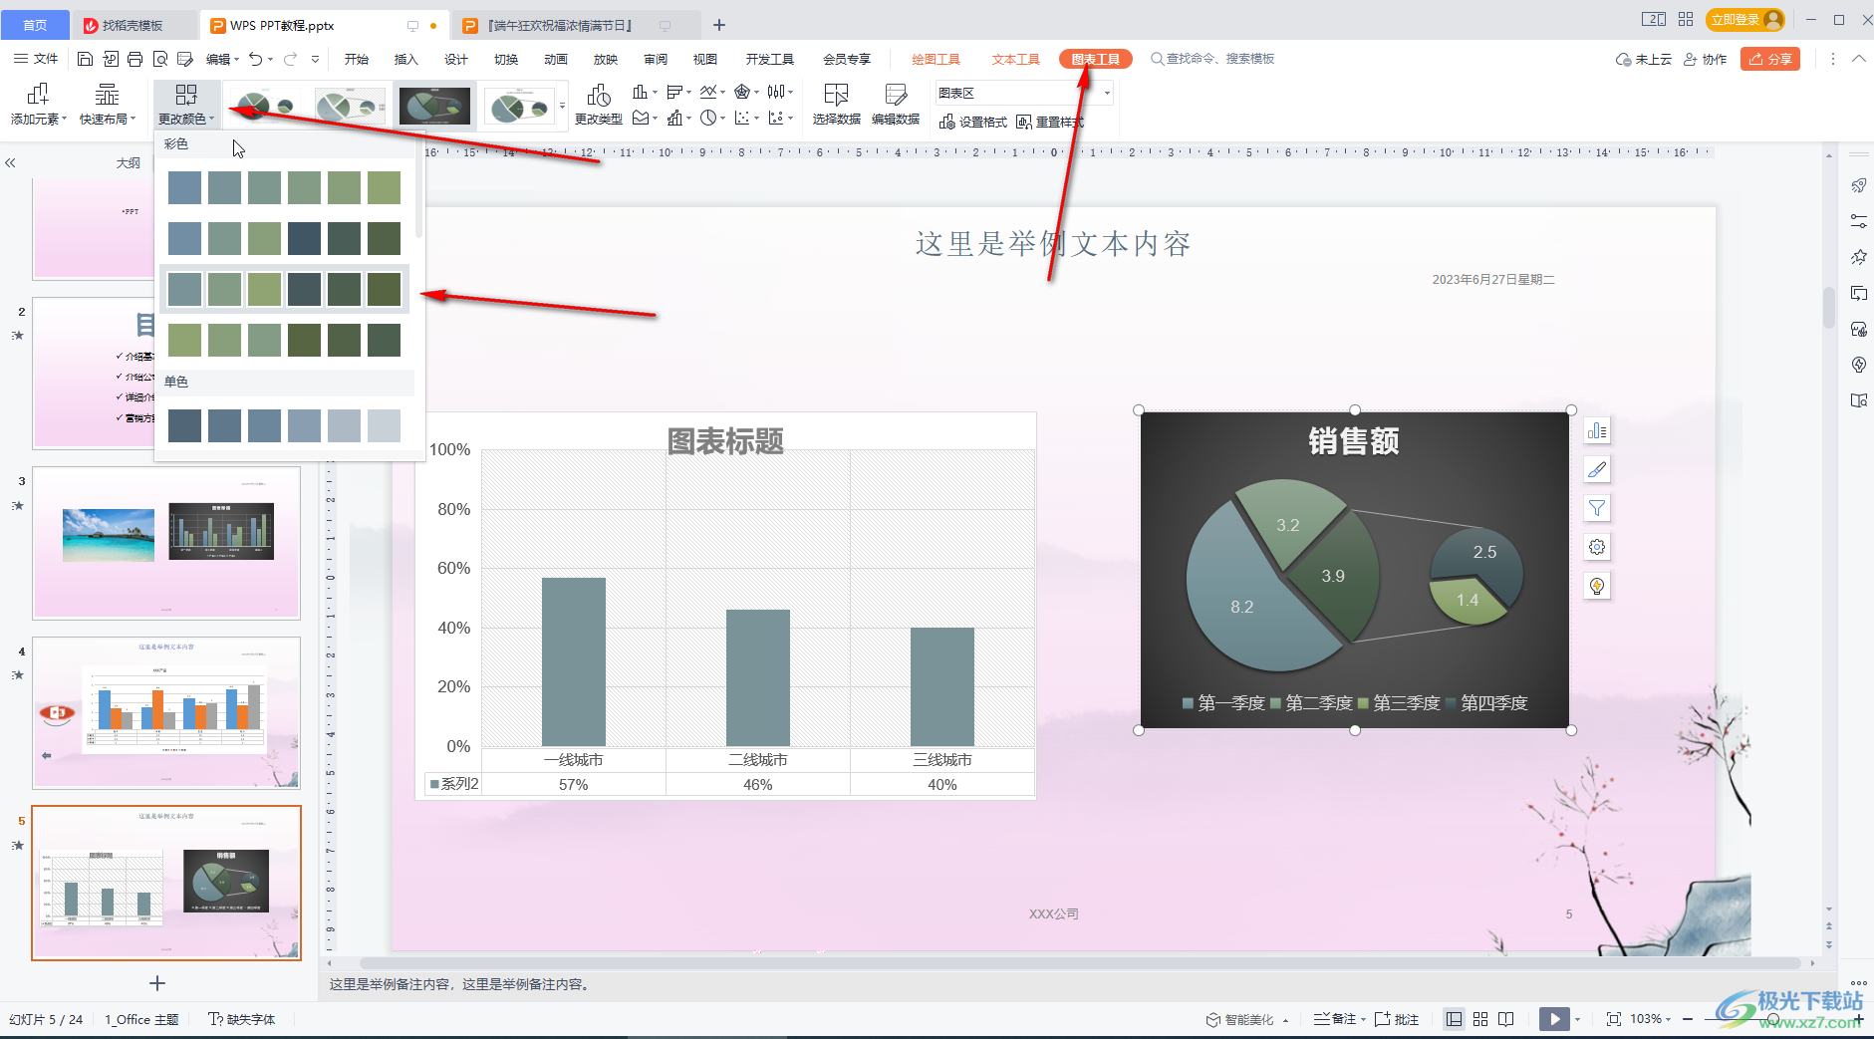Choose the pie chart type icon
Image resolution: width=1874 pixels, height=1039 pixels.
708,118
